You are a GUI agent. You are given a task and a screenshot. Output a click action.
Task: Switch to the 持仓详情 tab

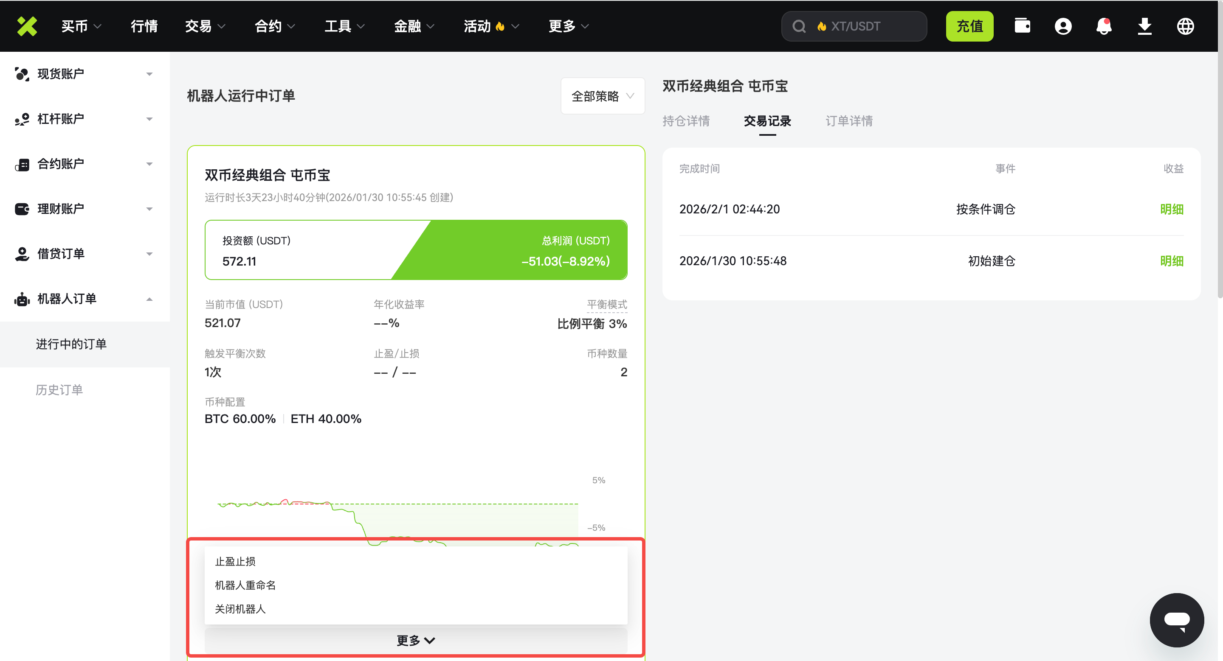click(x=686, y=121)
